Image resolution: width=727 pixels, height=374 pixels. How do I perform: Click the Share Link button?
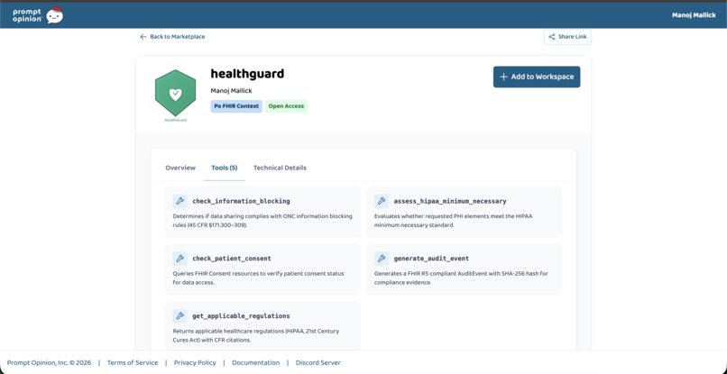point(567,37)
